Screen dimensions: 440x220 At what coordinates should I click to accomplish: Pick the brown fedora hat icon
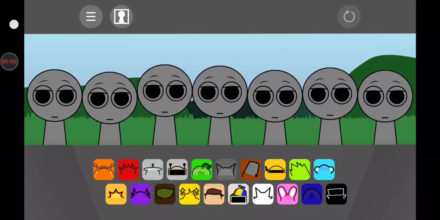pos(214,194)
